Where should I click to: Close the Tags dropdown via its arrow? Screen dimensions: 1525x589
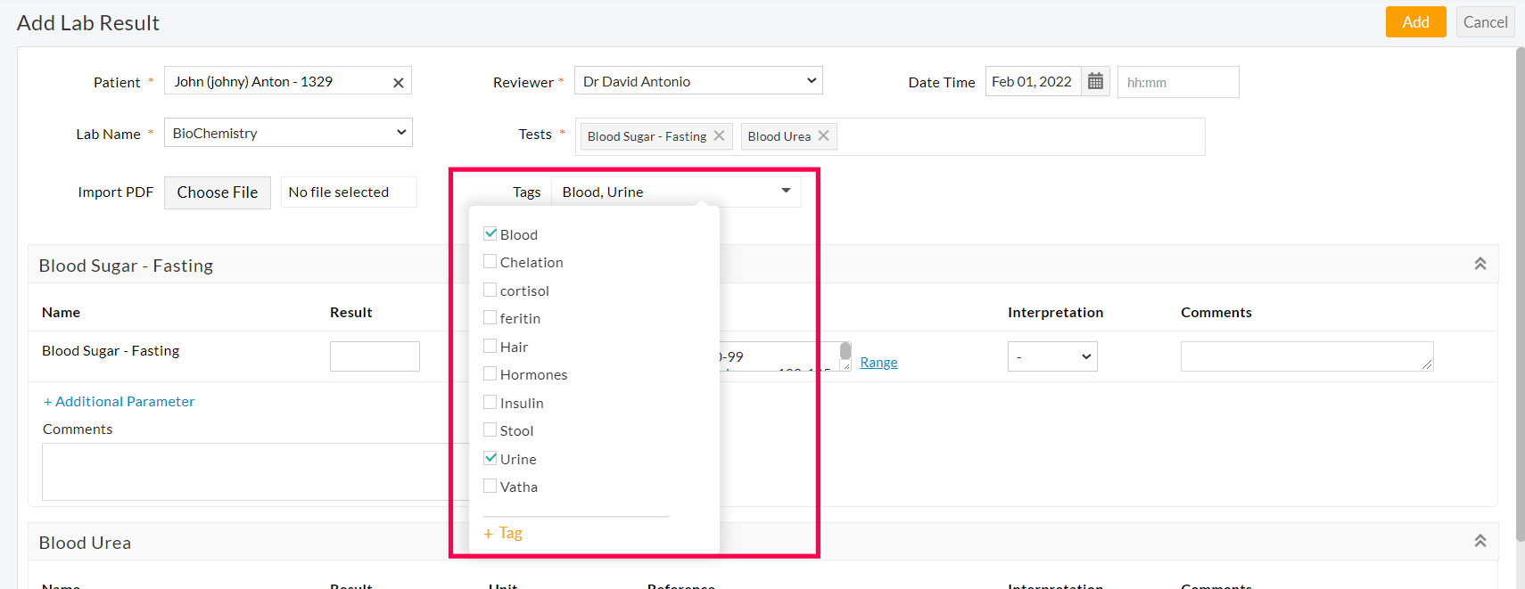click(786, 191)
